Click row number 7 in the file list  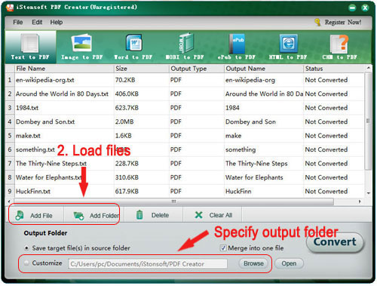[10, 164]
